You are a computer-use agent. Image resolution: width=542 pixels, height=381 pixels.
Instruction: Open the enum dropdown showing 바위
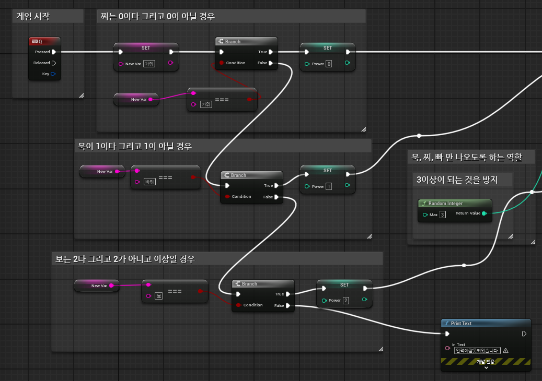click(149, 182)
